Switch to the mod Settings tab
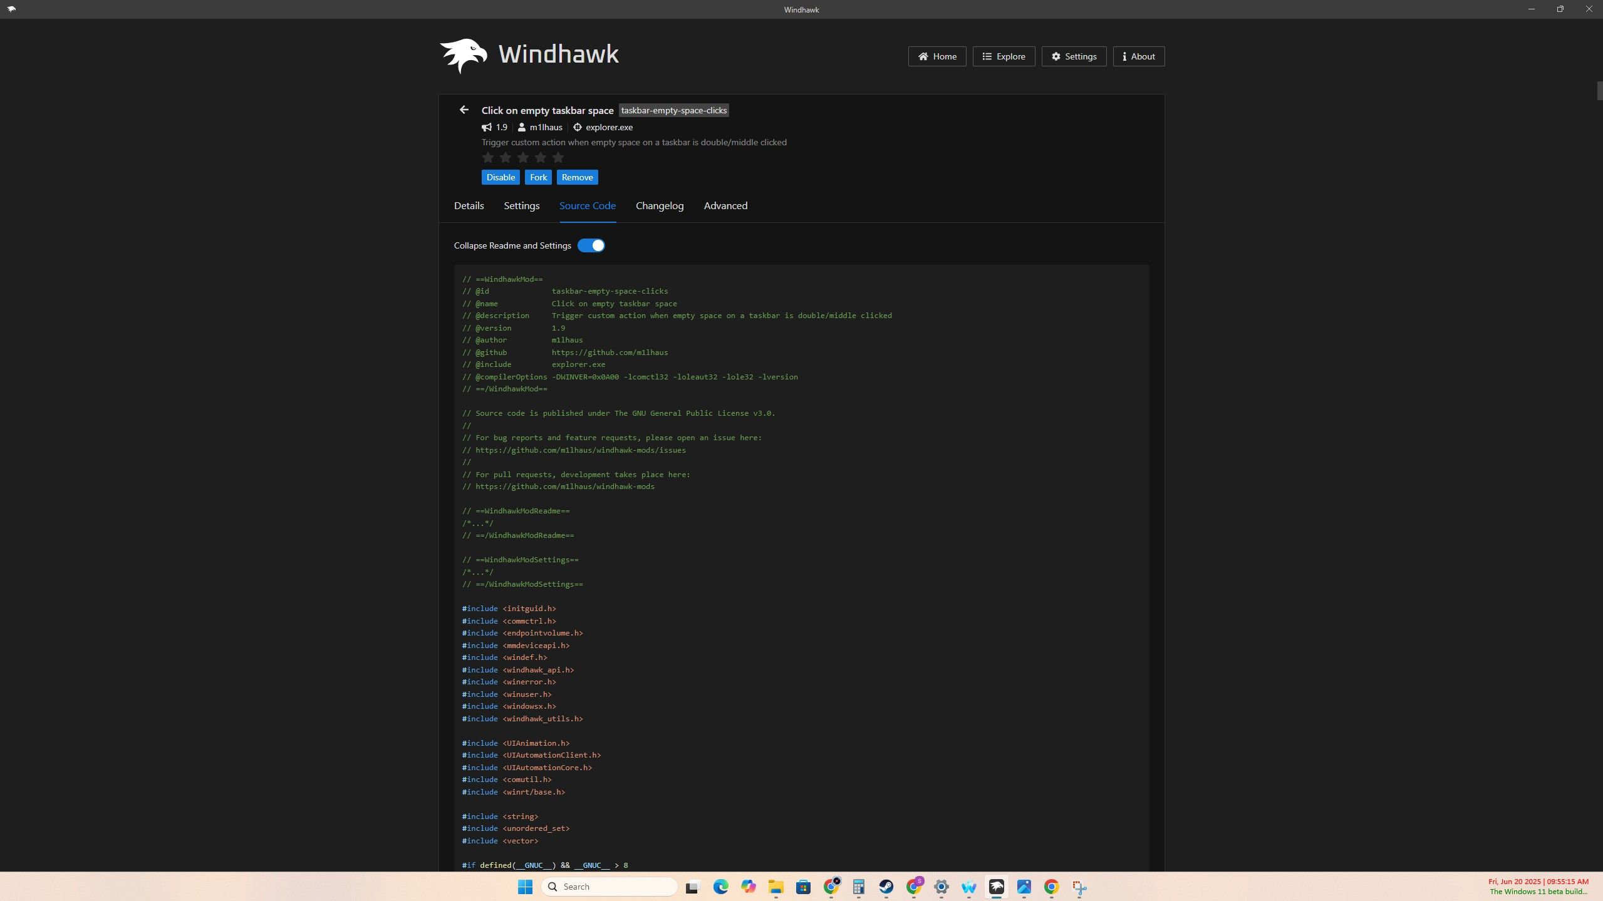 [521, 205]
